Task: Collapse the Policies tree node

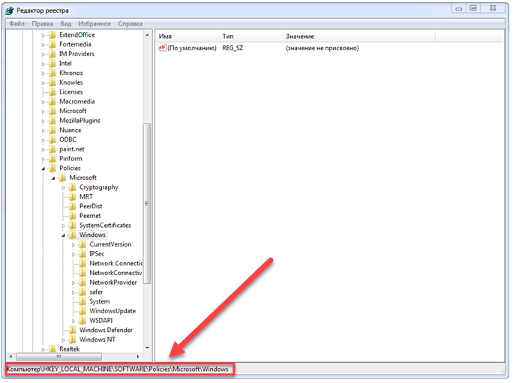Action: coord(44,169)
